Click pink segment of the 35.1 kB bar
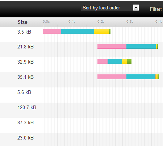Image resolution: width=163 pixels, height=146 pixels. point(112,77)
